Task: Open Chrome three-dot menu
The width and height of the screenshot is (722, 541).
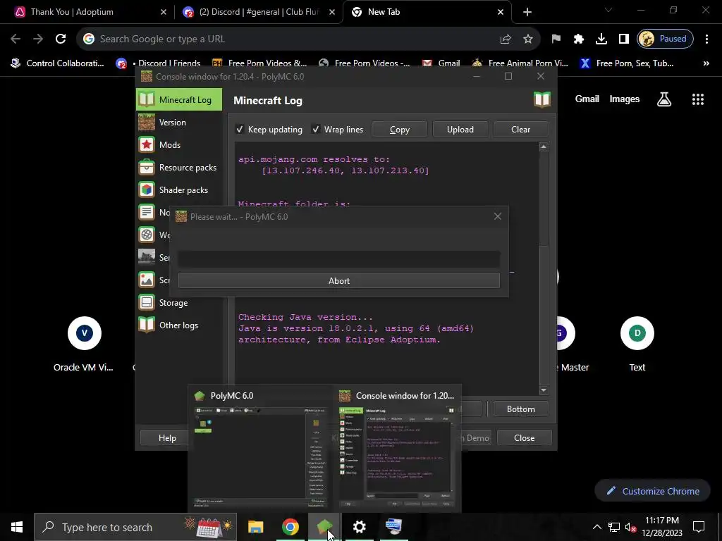Action: (x=706, y=39)
